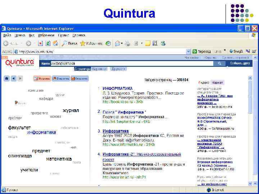Viewport: 259px width, 194px height.
Task: Click the Quintura cloud home button
Action: click(6, 79)
